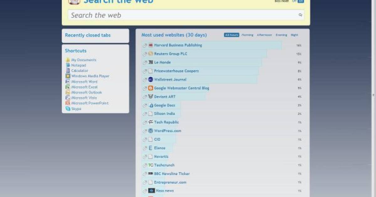Switch to the Morning filter
376x197 pixels.
tap(247, 35)
